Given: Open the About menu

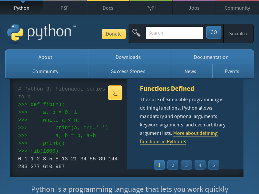Looking at the screenshot, I should (x=45, y=57).
